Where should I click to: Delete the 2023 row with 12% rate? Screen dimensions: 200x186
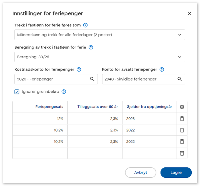point(182,119)
